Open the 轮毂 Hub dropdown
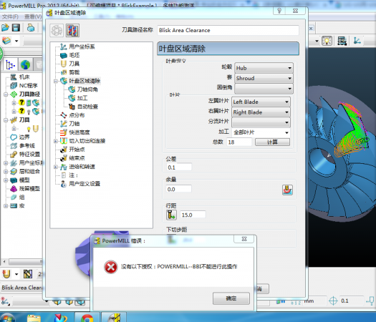 (x=264, y=68)
